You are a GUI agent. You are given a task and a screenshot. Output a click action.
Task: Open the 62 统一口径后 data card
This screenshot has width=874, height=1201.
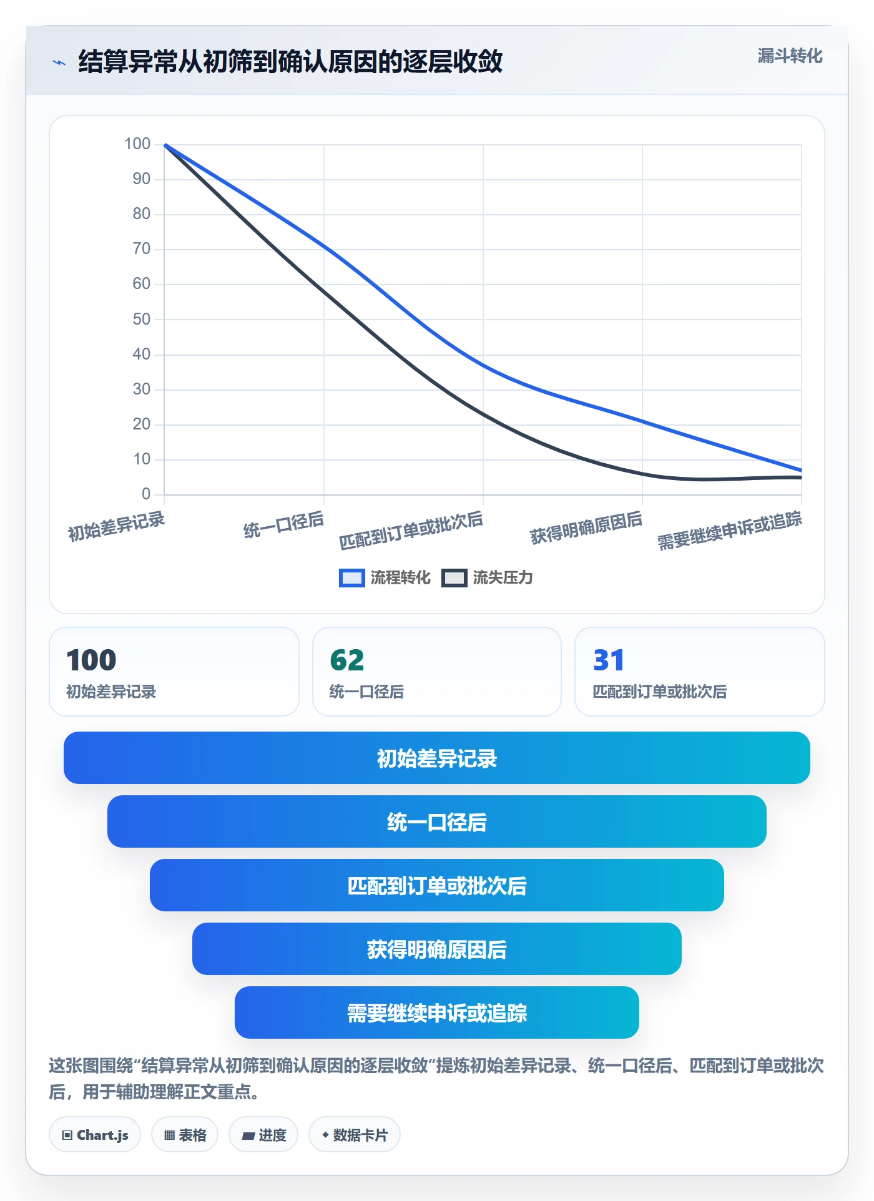437,672
